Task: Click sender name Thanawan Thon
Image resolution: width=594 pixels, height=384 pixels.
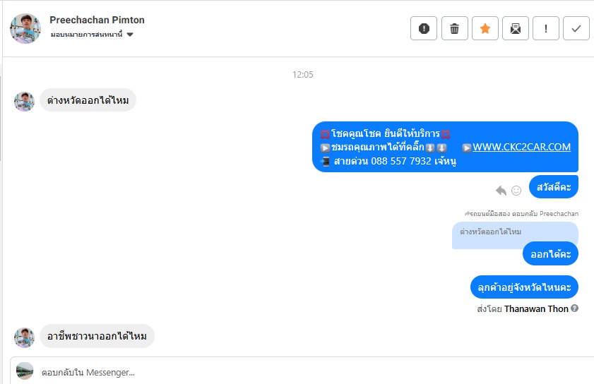Action: (x=536, y=309)
